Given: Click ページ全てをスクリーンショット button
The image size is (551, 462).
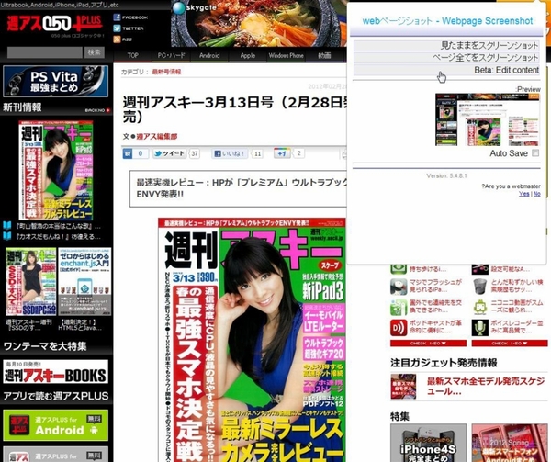Looking at the screenshot, I should (446, 58).
